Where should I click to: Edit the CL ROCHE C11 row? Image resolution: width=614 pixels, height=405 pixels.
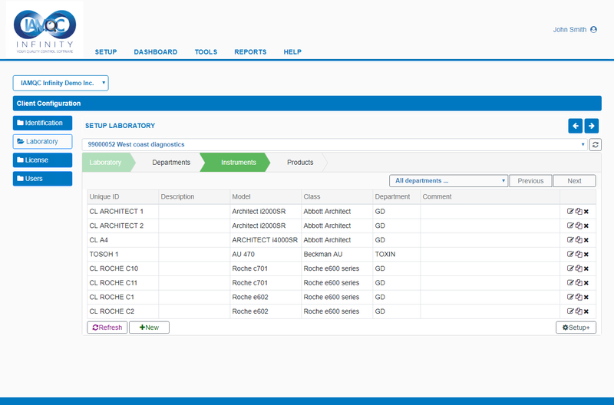570,282
